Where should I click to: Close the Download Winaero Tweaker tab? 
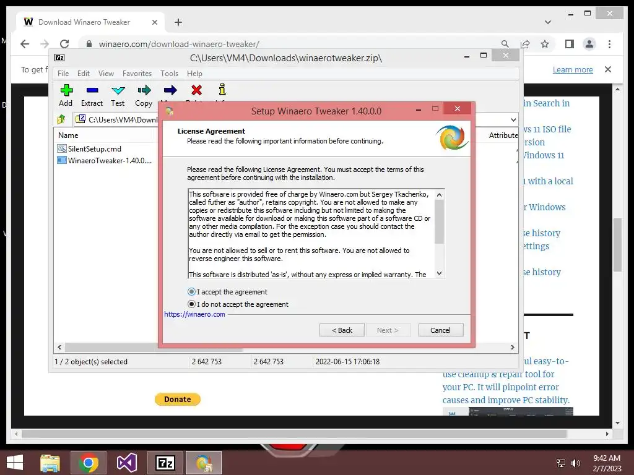click(154, 22)
